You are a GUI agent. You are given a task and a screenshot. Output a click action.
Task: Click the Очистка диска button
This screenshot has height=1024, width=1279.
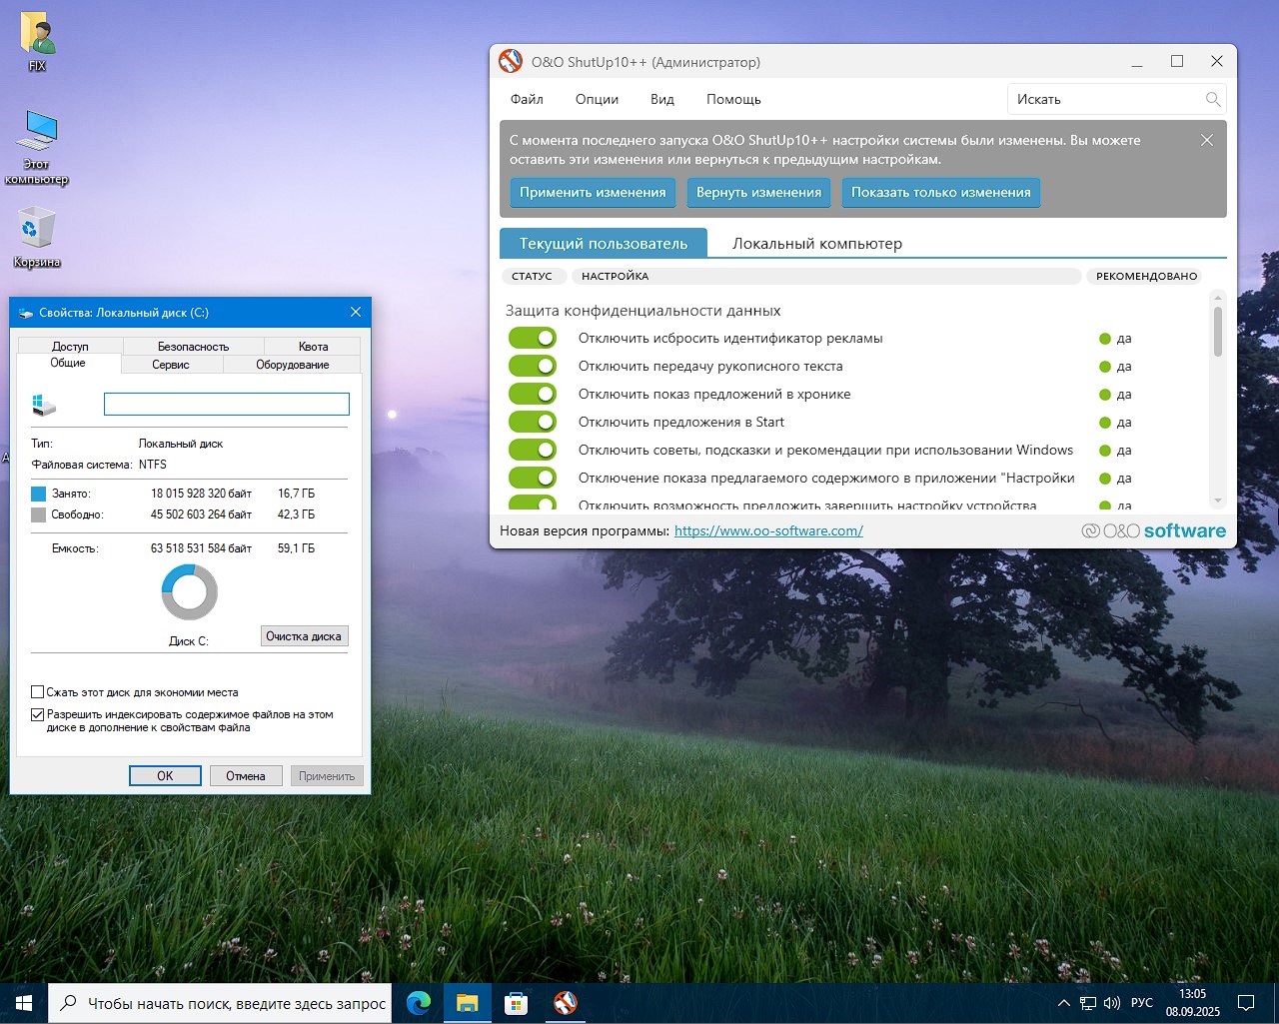pos(304,636)
